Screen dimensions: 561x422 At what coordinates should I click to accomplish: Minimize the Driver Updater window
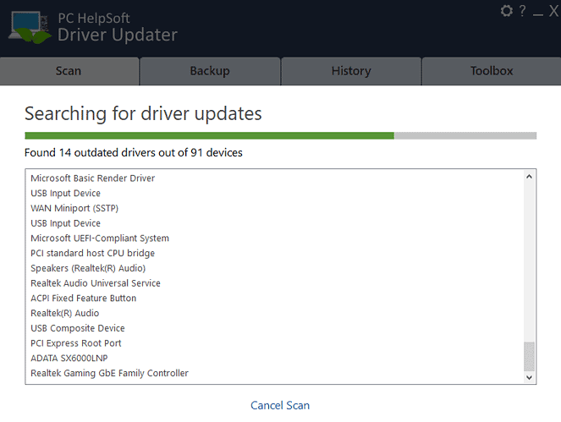pos(538,11)
